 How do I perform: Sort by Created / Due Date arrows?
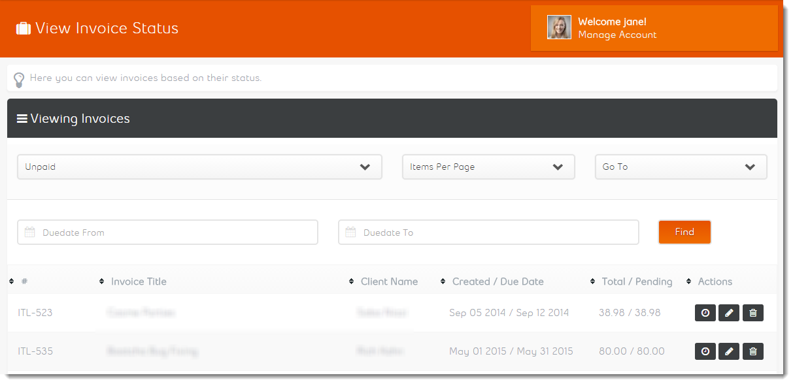(x=443, y=281)
